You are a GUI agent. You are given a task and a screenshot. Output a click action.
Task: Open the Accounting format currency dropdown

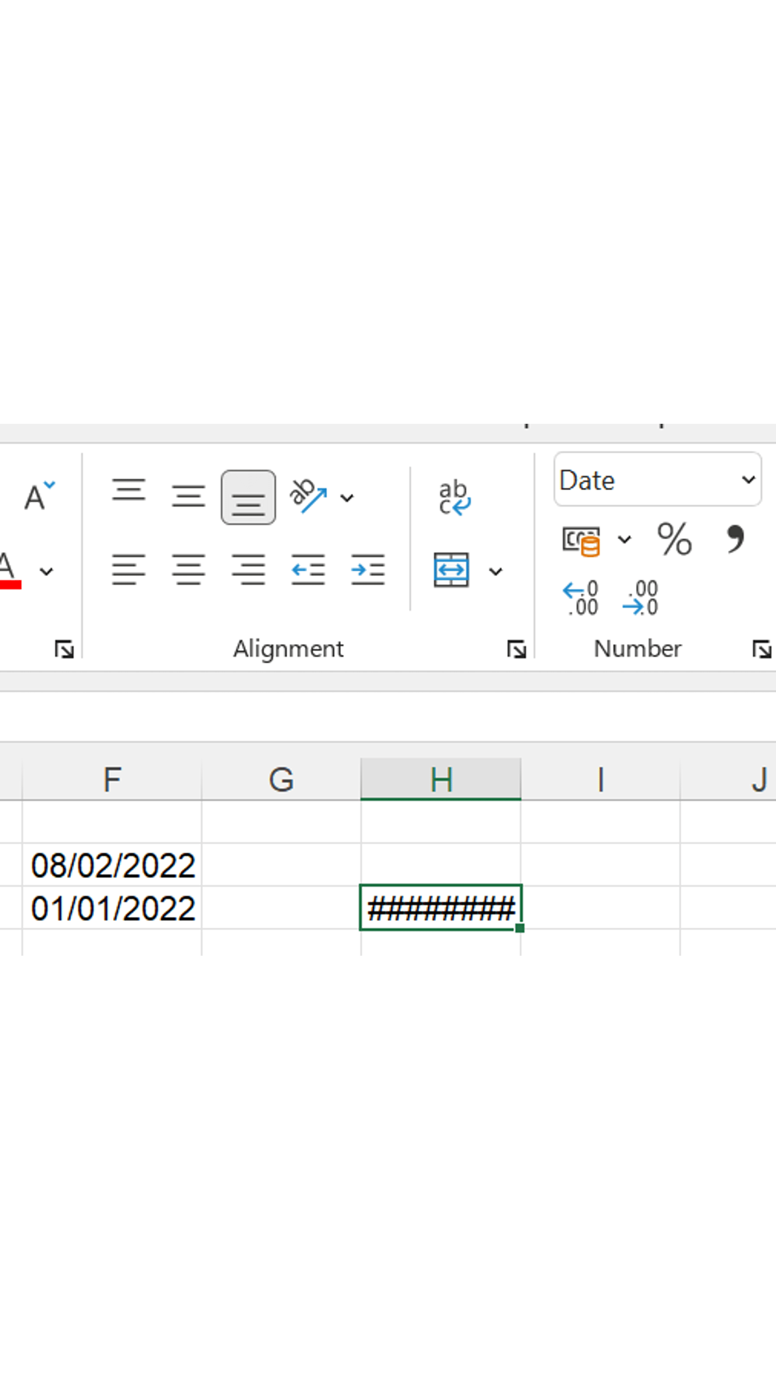(624, 541)
